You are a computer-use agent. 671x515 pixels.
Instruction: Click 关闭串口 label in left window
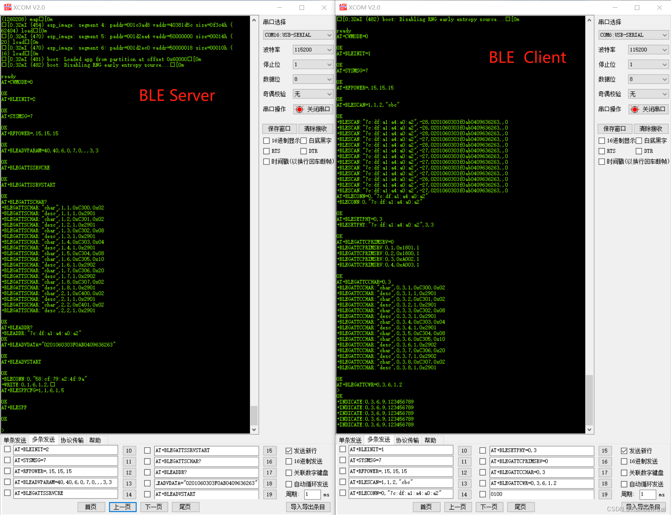[x=319, y=110]
